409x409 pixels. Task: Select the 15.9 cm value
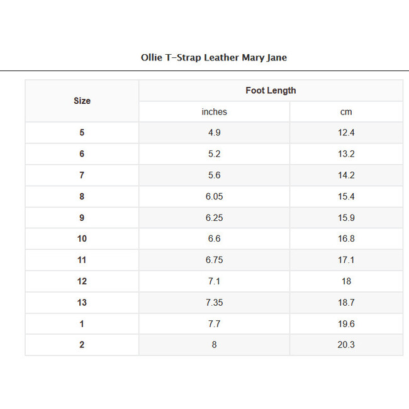tap(346, 218)
